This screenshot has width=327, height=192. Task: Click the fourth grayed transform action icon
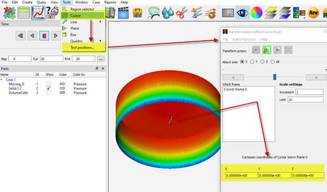click(x=288, y=50)
